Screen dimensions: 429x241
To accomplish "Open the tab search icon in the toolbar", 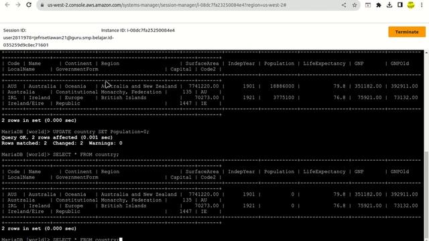I will point(368,5).
